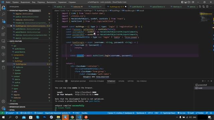The image size is (214, 120).
Task: Change the UTF-8 encoding in status bar
Action: (x=150, y=113)
